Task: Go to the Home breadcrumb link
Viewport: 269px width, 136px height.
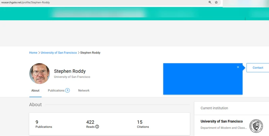Action: coord(33,53)
